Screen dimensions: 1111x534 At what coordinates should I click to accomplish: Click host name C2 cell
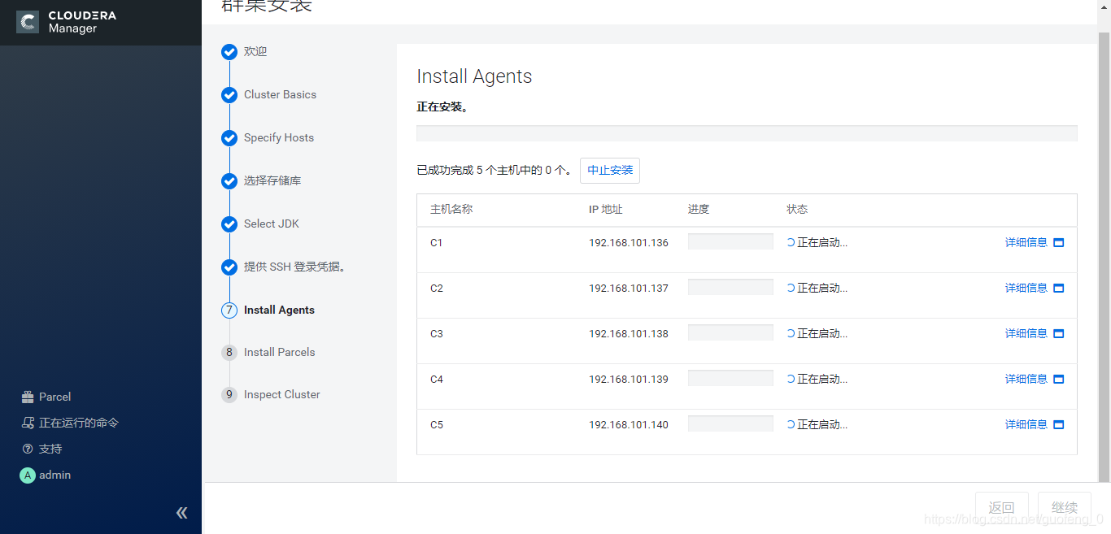coord(437,288)
